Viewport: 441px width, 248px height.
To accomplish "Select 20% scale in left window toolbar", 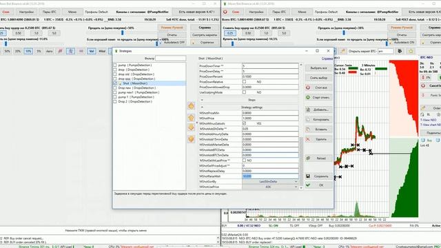I will point(18,51).
